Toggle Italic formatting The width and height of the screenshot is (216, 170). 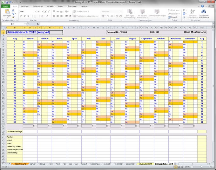(x=25, y=16)
